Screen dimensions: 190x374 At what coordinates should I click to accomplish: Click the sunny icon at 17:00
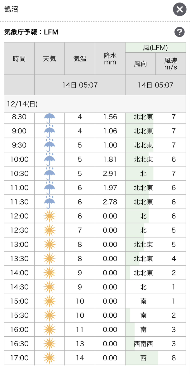point(50,357)
